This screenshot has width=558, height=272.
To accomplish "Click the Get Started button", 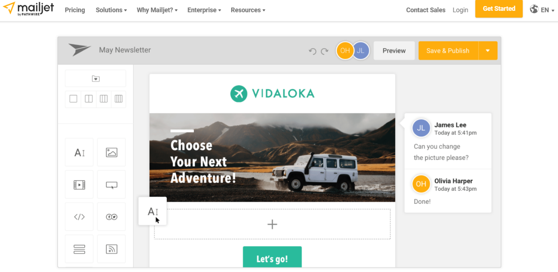I will (x=499, y=9).
